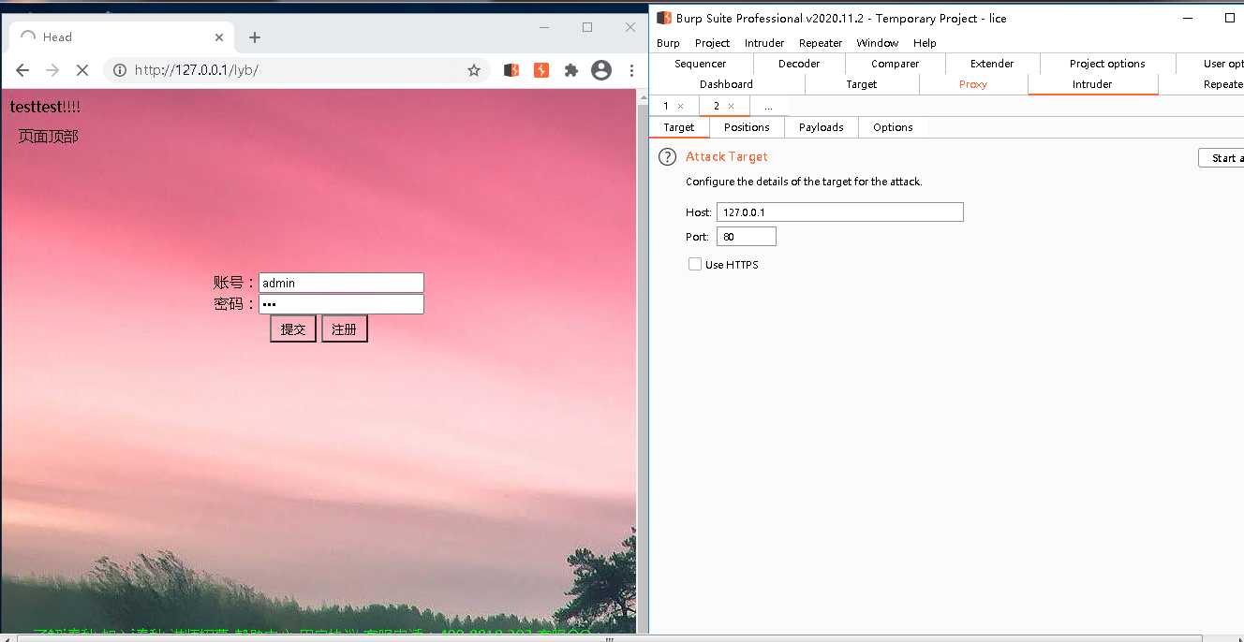The width and height of the screenshot is (1244, 642).
Task: Open Intruder Target sub-tab
Action: pos(679,127)
